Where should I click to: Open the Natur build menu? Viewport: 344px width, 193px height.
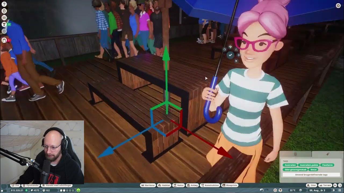click(178, 185)
